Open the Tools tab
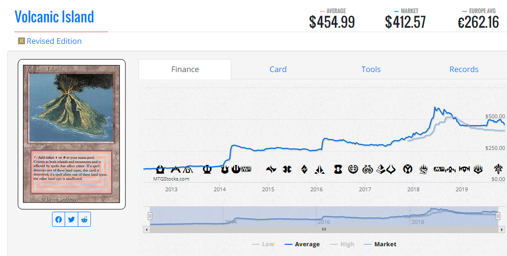The width and height of the screenshot is (507, 256). click(371, 69)
